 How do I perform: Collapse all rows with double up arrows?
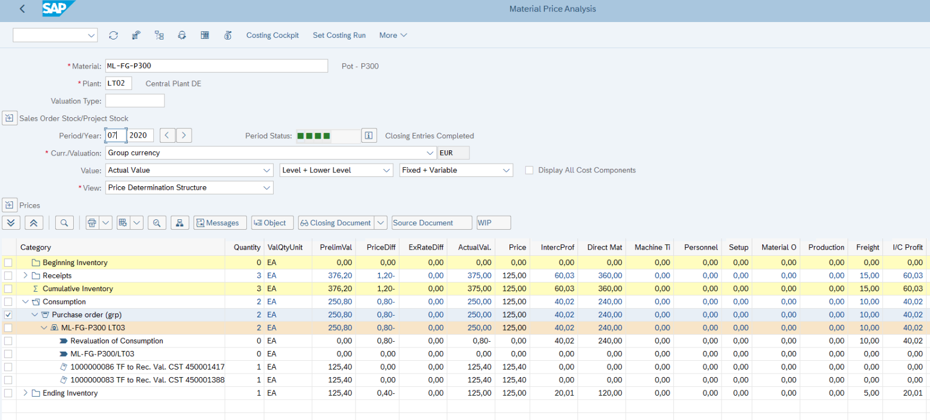click(x=34, y=223)
